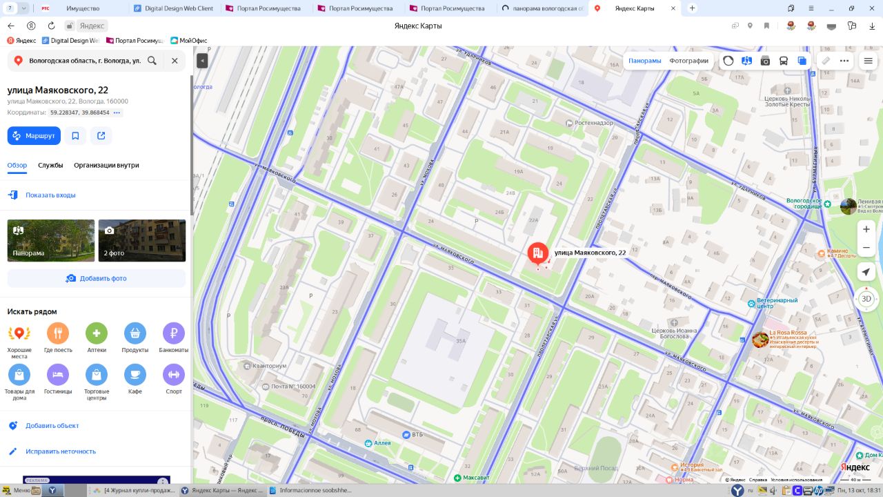Switch to the Службы tab
Image resolution: width=883 pixels, height=497 pixels.
[50, 166]
